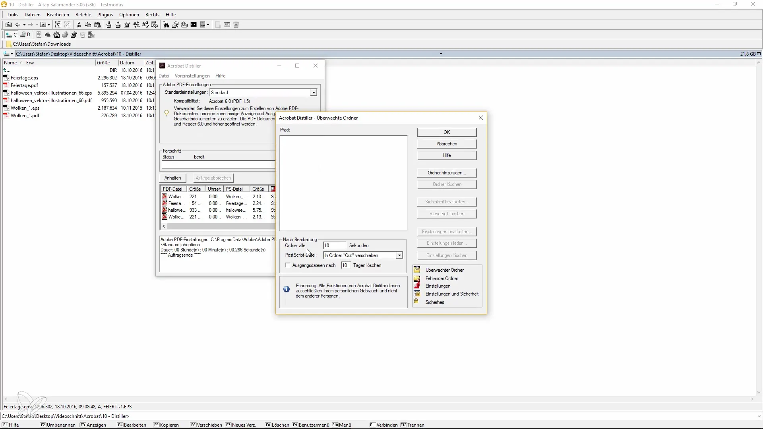Open Voreinstellungen menu in Acrobat Distiller
This screenshot has height=429, width=763.
(192, 76)
